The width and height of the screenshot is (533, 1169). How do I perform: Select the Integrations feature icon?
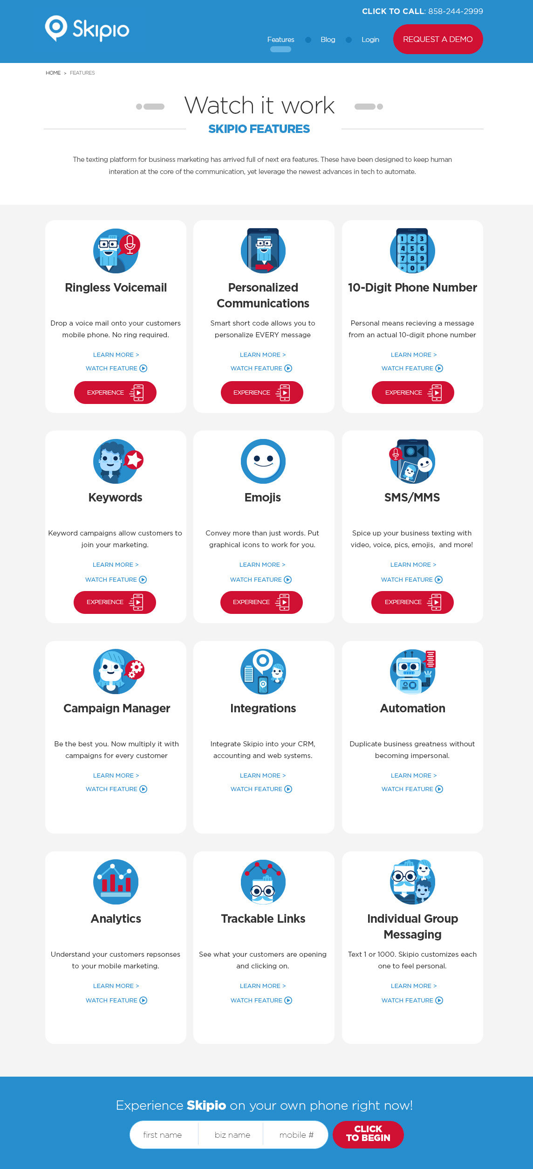coord(263,672)
